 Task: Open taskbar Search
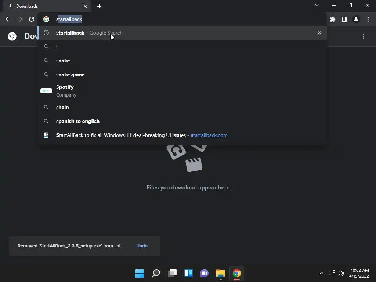point(156,273)
